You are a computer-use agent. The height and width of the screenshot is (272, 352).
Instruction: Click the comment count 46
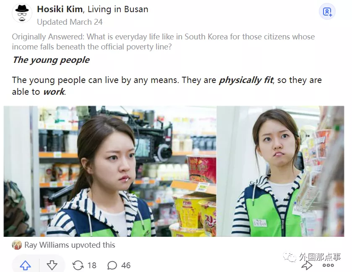(x=126, y=265)
